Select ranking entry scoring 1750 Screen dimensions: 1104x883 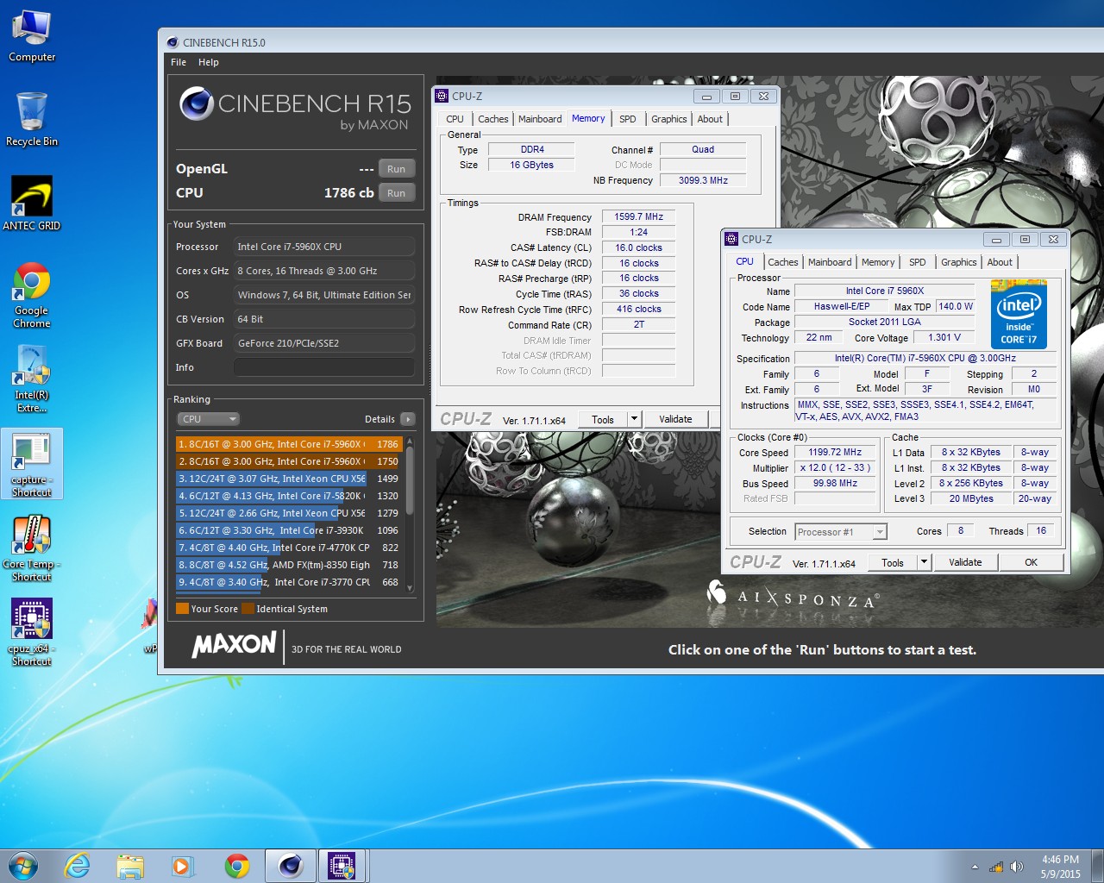pos(289,461)
